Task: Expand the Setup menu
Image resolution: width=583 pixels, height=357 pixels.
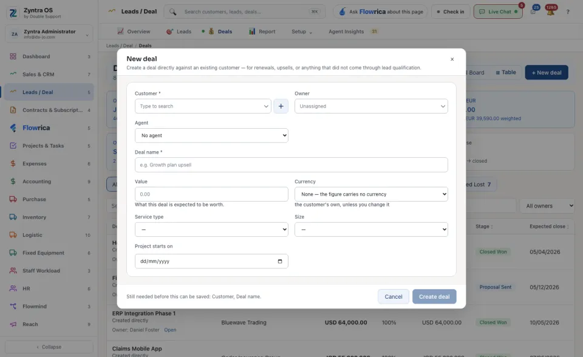Action: click(x=302, y=32)
